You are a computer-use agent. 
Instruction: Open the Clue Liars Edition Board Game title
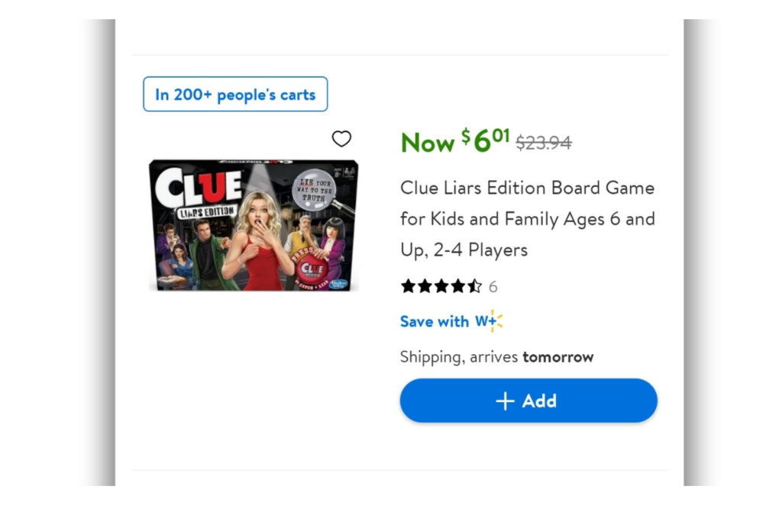[527, 219]
